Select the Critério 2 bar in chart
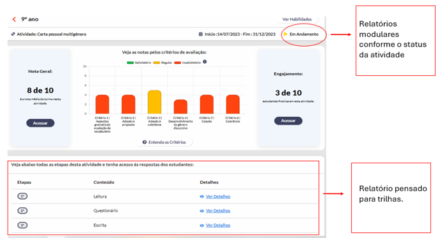Screen dimensions: 440x238 tap(129, 104)
